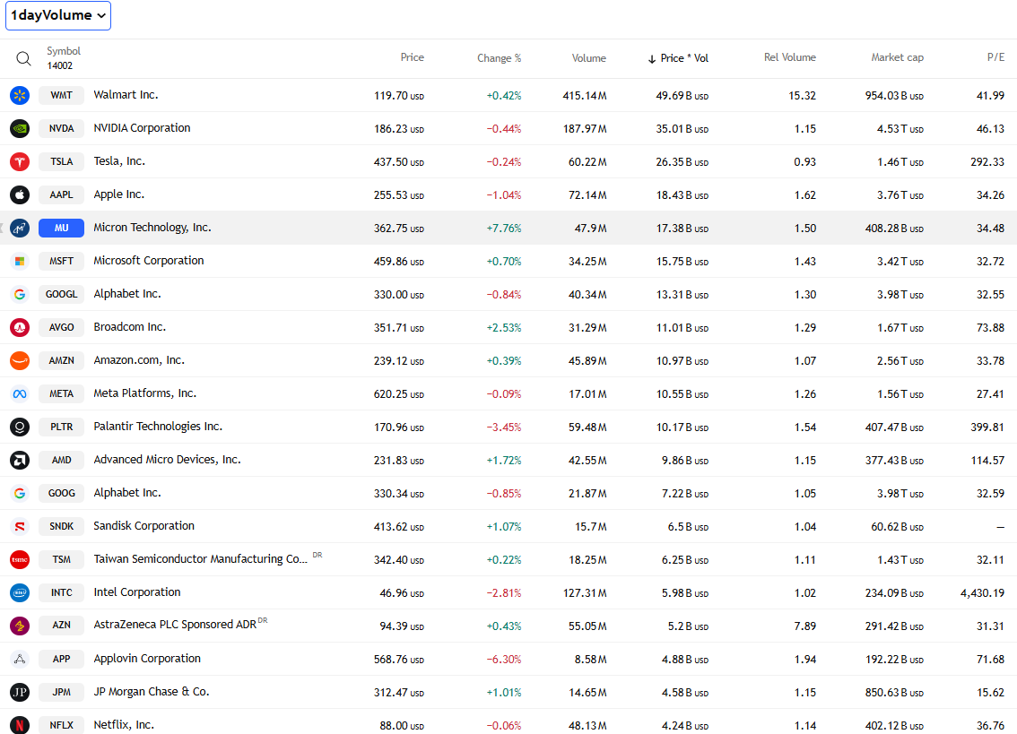Open the INTC ticker badge
The width and height of the screenshot is (1017, 734).
pyautogui.click(x=62, y=592)
